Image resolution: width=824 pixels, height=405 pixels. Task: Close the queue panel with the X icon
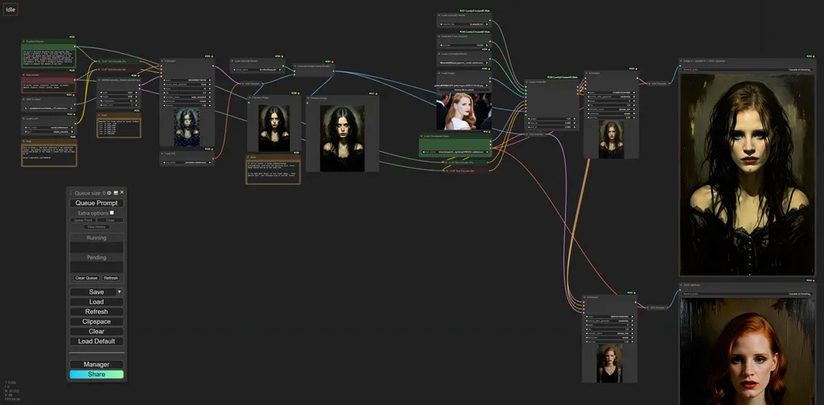pyautogui.click(x=122, y=193)
